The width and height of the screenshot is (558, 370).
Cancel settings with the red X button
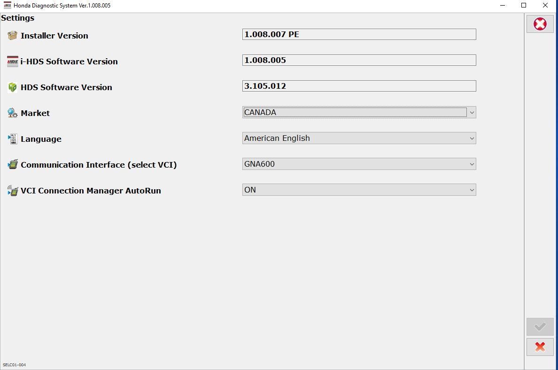click(x=540, y=347)
